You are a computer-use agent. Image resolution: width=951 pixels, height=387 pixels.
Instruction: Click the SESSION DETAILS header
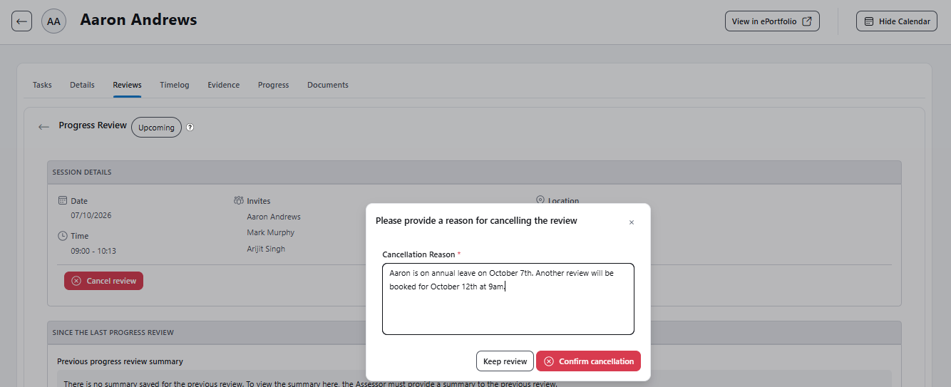click(x=474, y=172)
